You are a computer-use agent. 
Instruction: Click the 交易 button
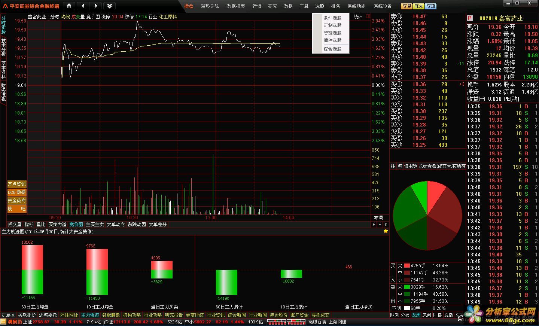[406, 6]
